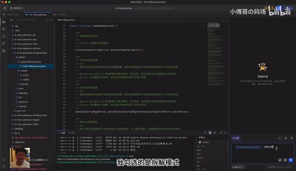The image size is (296, 171).
Task: Close the ai-mcp-gateway project tab
Action: 49,15
